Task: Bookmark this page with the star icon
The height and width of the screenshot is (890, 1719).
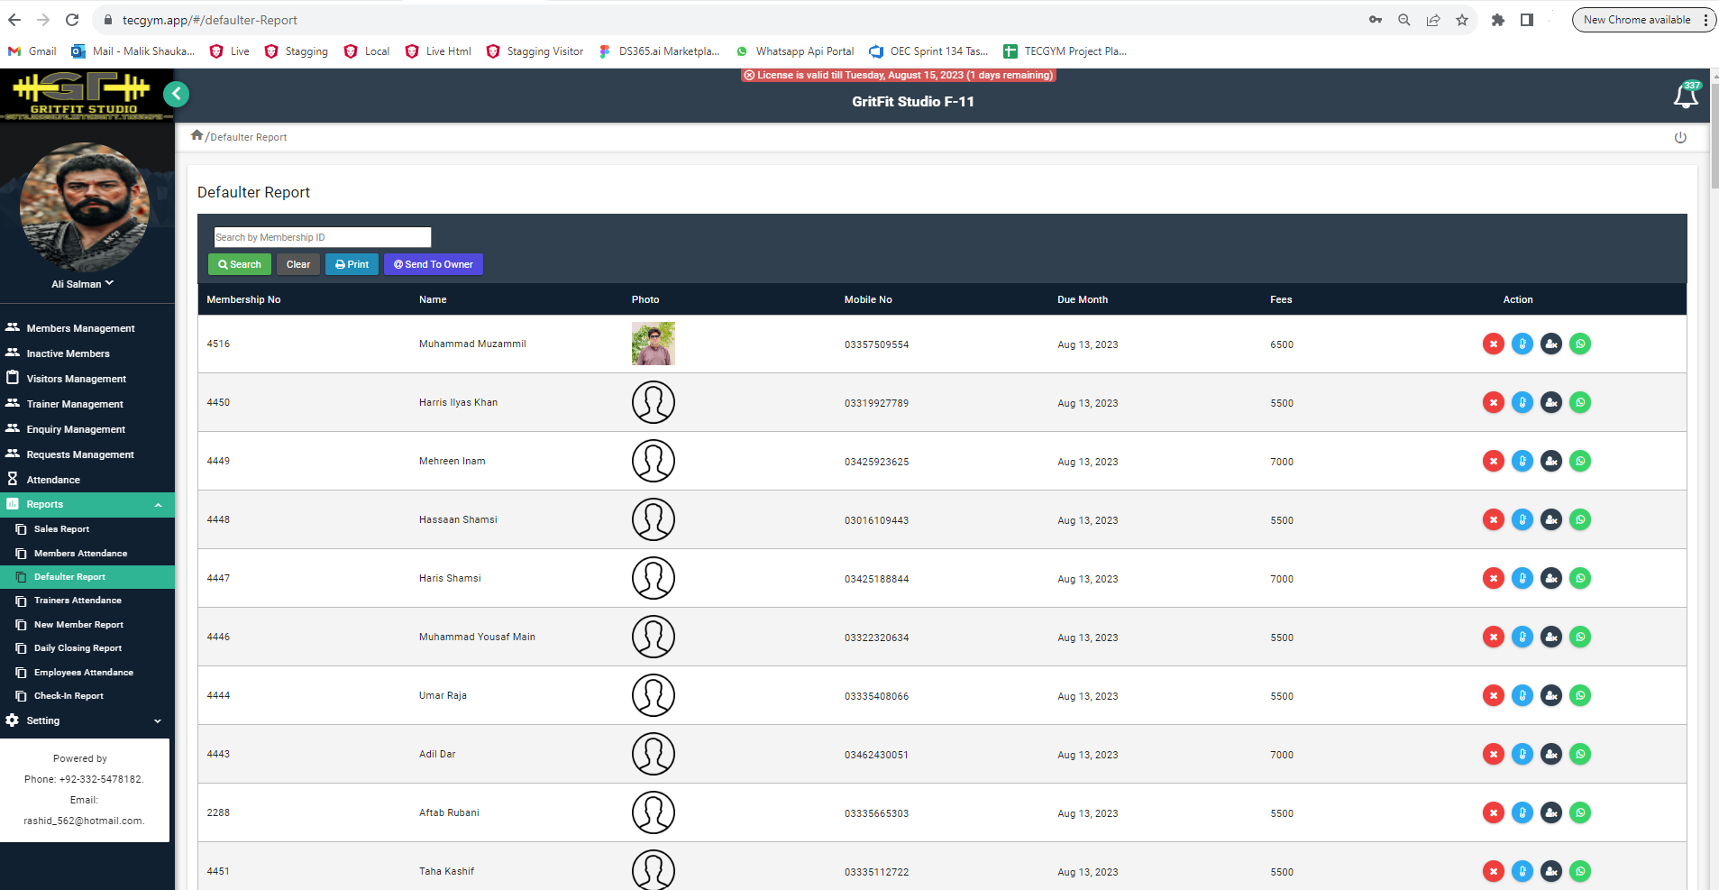Action: pos(1461,20)
